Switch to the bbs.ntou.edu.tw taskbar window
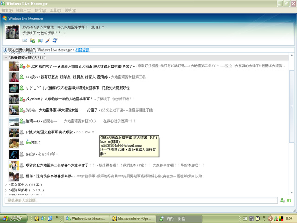The height and width of the screenshot is (223, 297). pyautogui.click(x=133, y=219)
